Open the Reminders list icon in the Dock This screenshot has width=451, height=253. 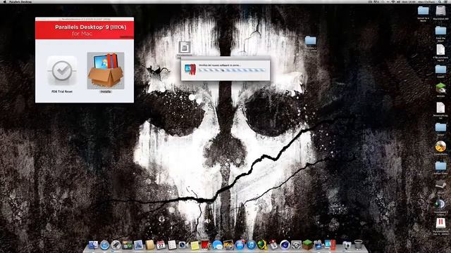point(172,245)
